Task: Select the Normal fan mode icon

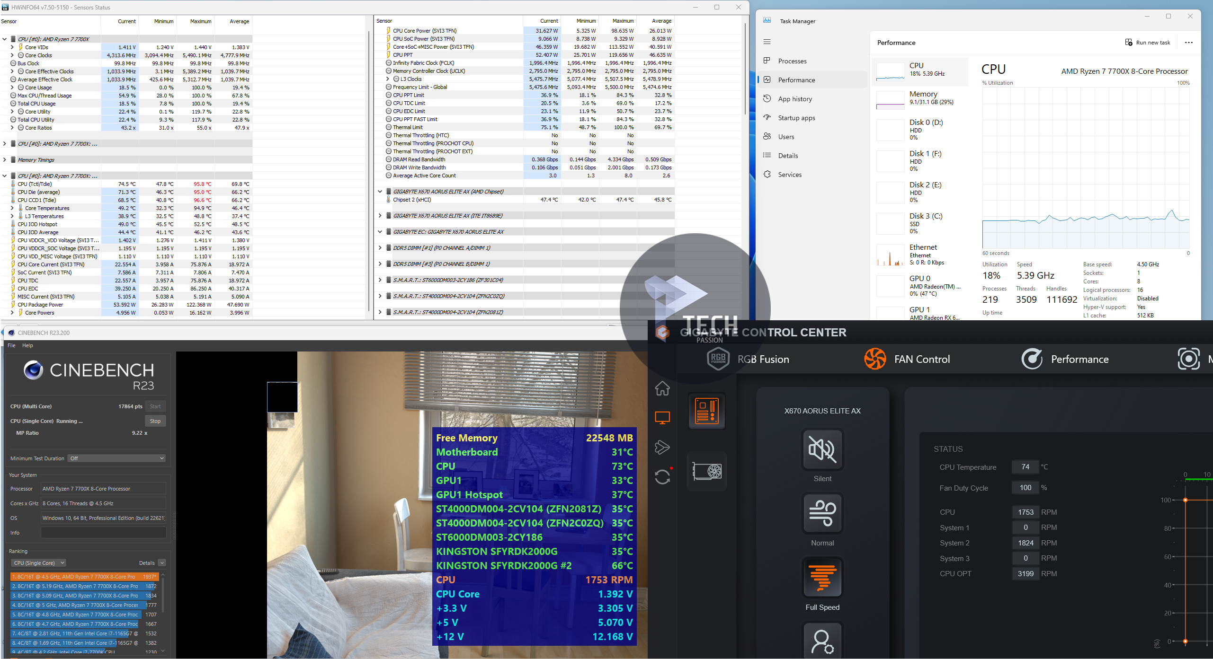Action: 822,513
